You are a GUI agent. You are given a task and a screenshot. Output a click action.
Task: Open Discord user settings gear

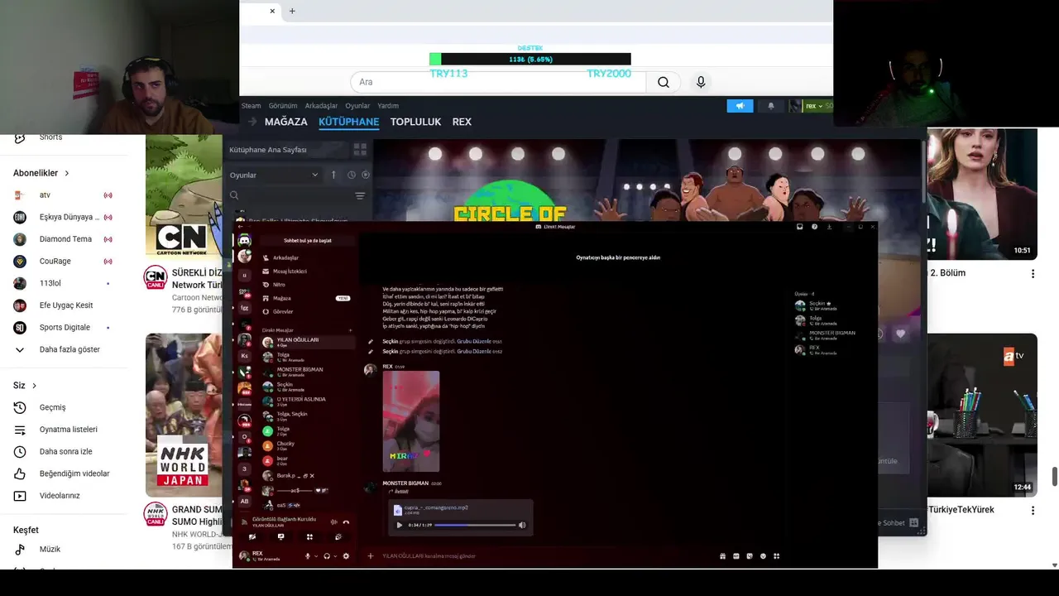[x=346, y=556]
